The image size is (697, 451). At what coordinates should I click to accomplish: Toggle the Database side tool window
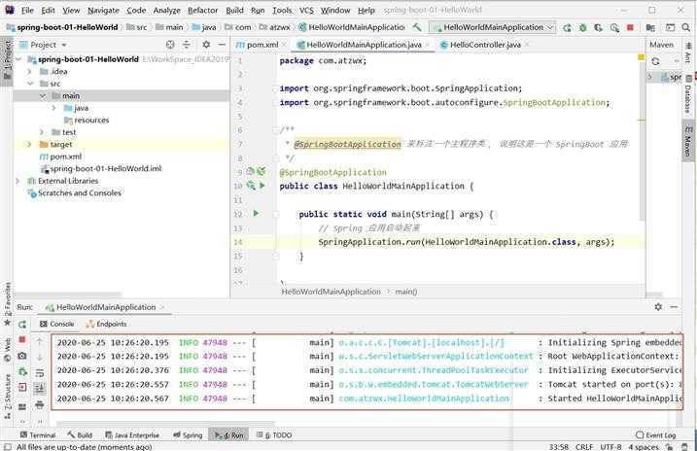pyautogui.click(x=688, y=94)
